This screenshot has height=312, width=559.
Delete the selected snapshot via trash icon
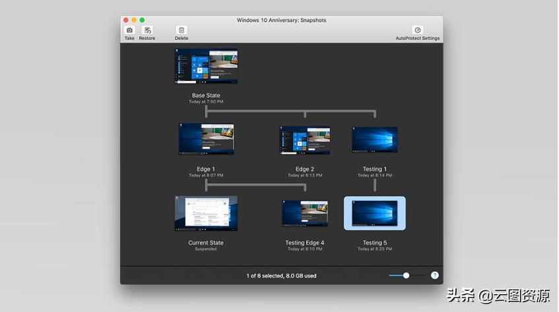tap(181, 30)
